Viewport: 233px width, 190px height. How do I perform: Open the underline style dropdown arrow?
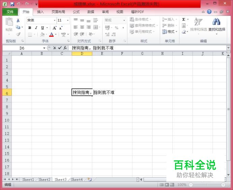47,28
